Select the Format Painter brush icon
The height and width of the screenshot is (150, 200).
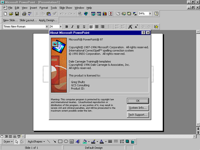(55, 14)
